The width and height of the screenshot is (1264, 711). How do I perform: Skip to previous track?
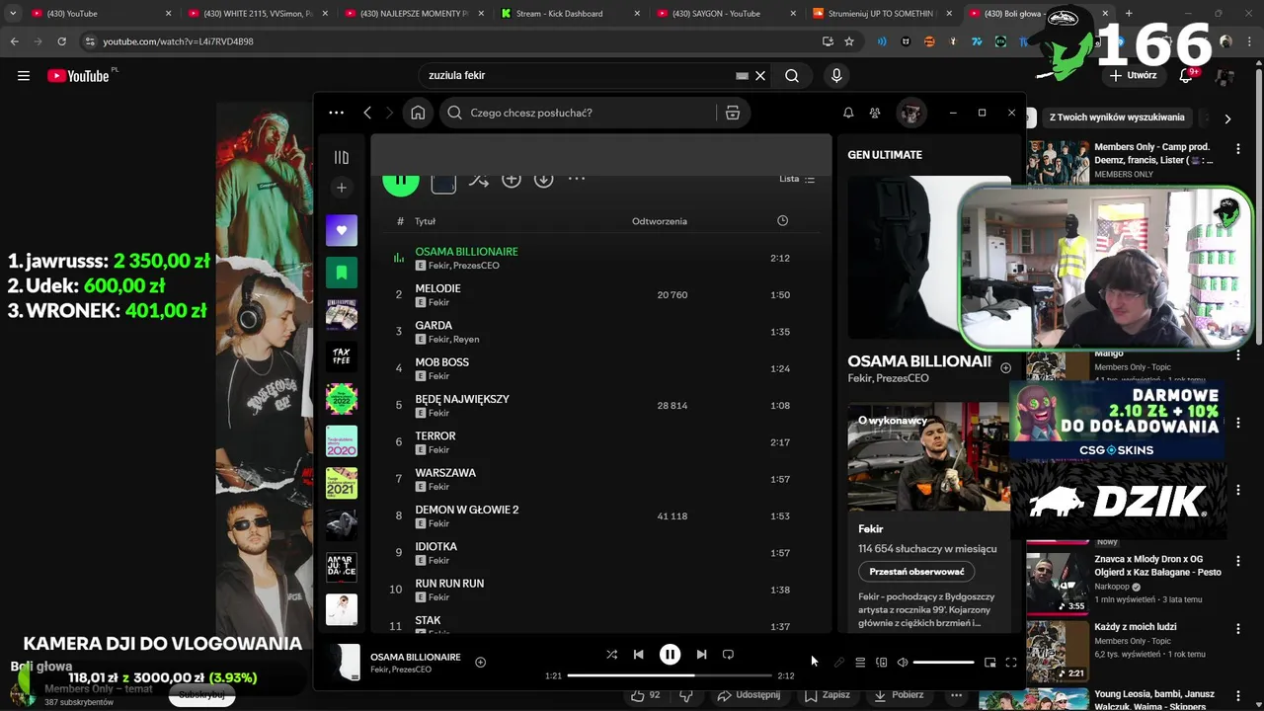pos(638,654)
